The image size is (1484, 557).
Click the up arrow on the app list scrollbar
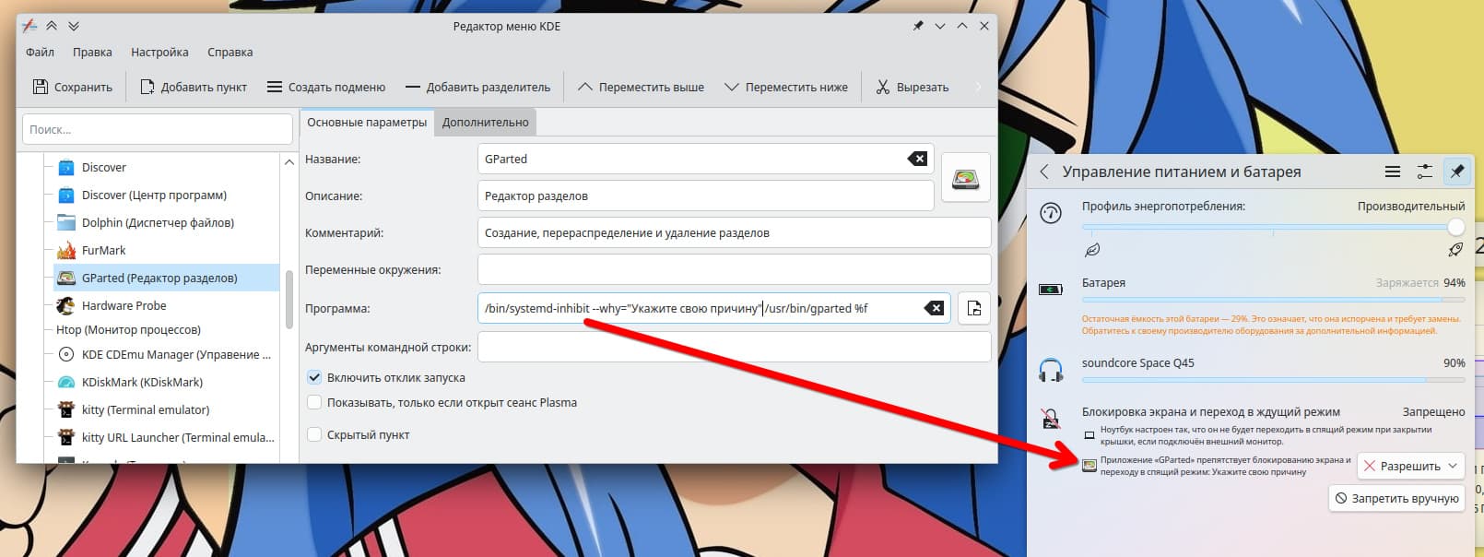[289, 161]
